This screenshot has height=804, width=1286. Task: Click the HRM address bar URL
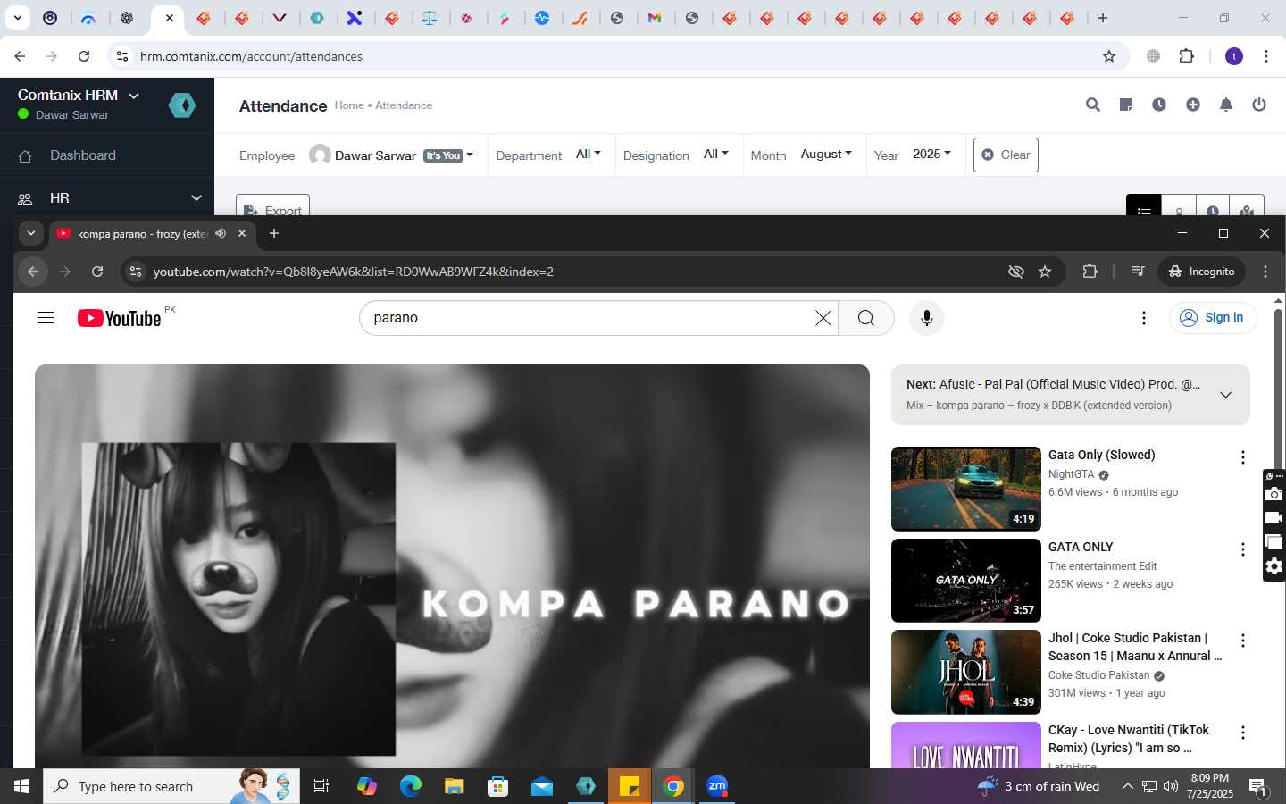click(251, 56)
